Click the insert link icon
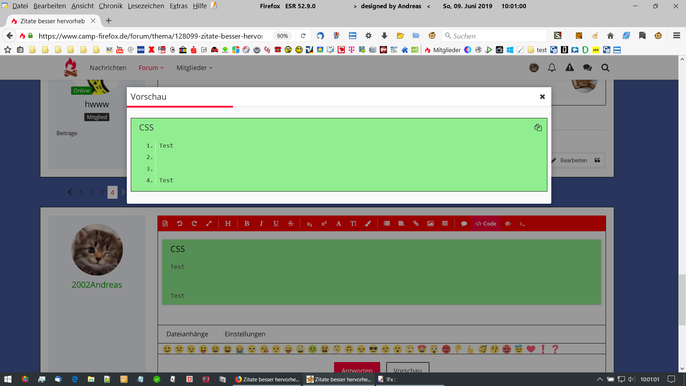686x386 pixels. [416, 223]
